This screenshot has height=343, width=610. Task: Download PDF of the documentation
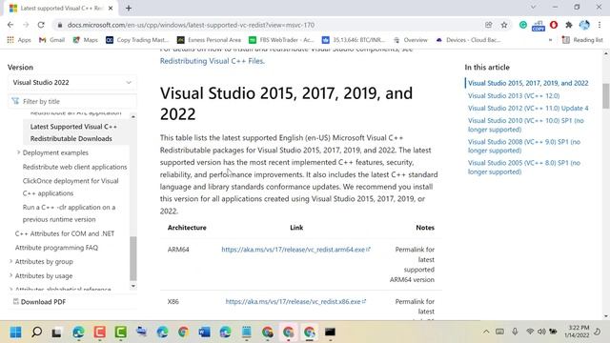coord(39,302)
